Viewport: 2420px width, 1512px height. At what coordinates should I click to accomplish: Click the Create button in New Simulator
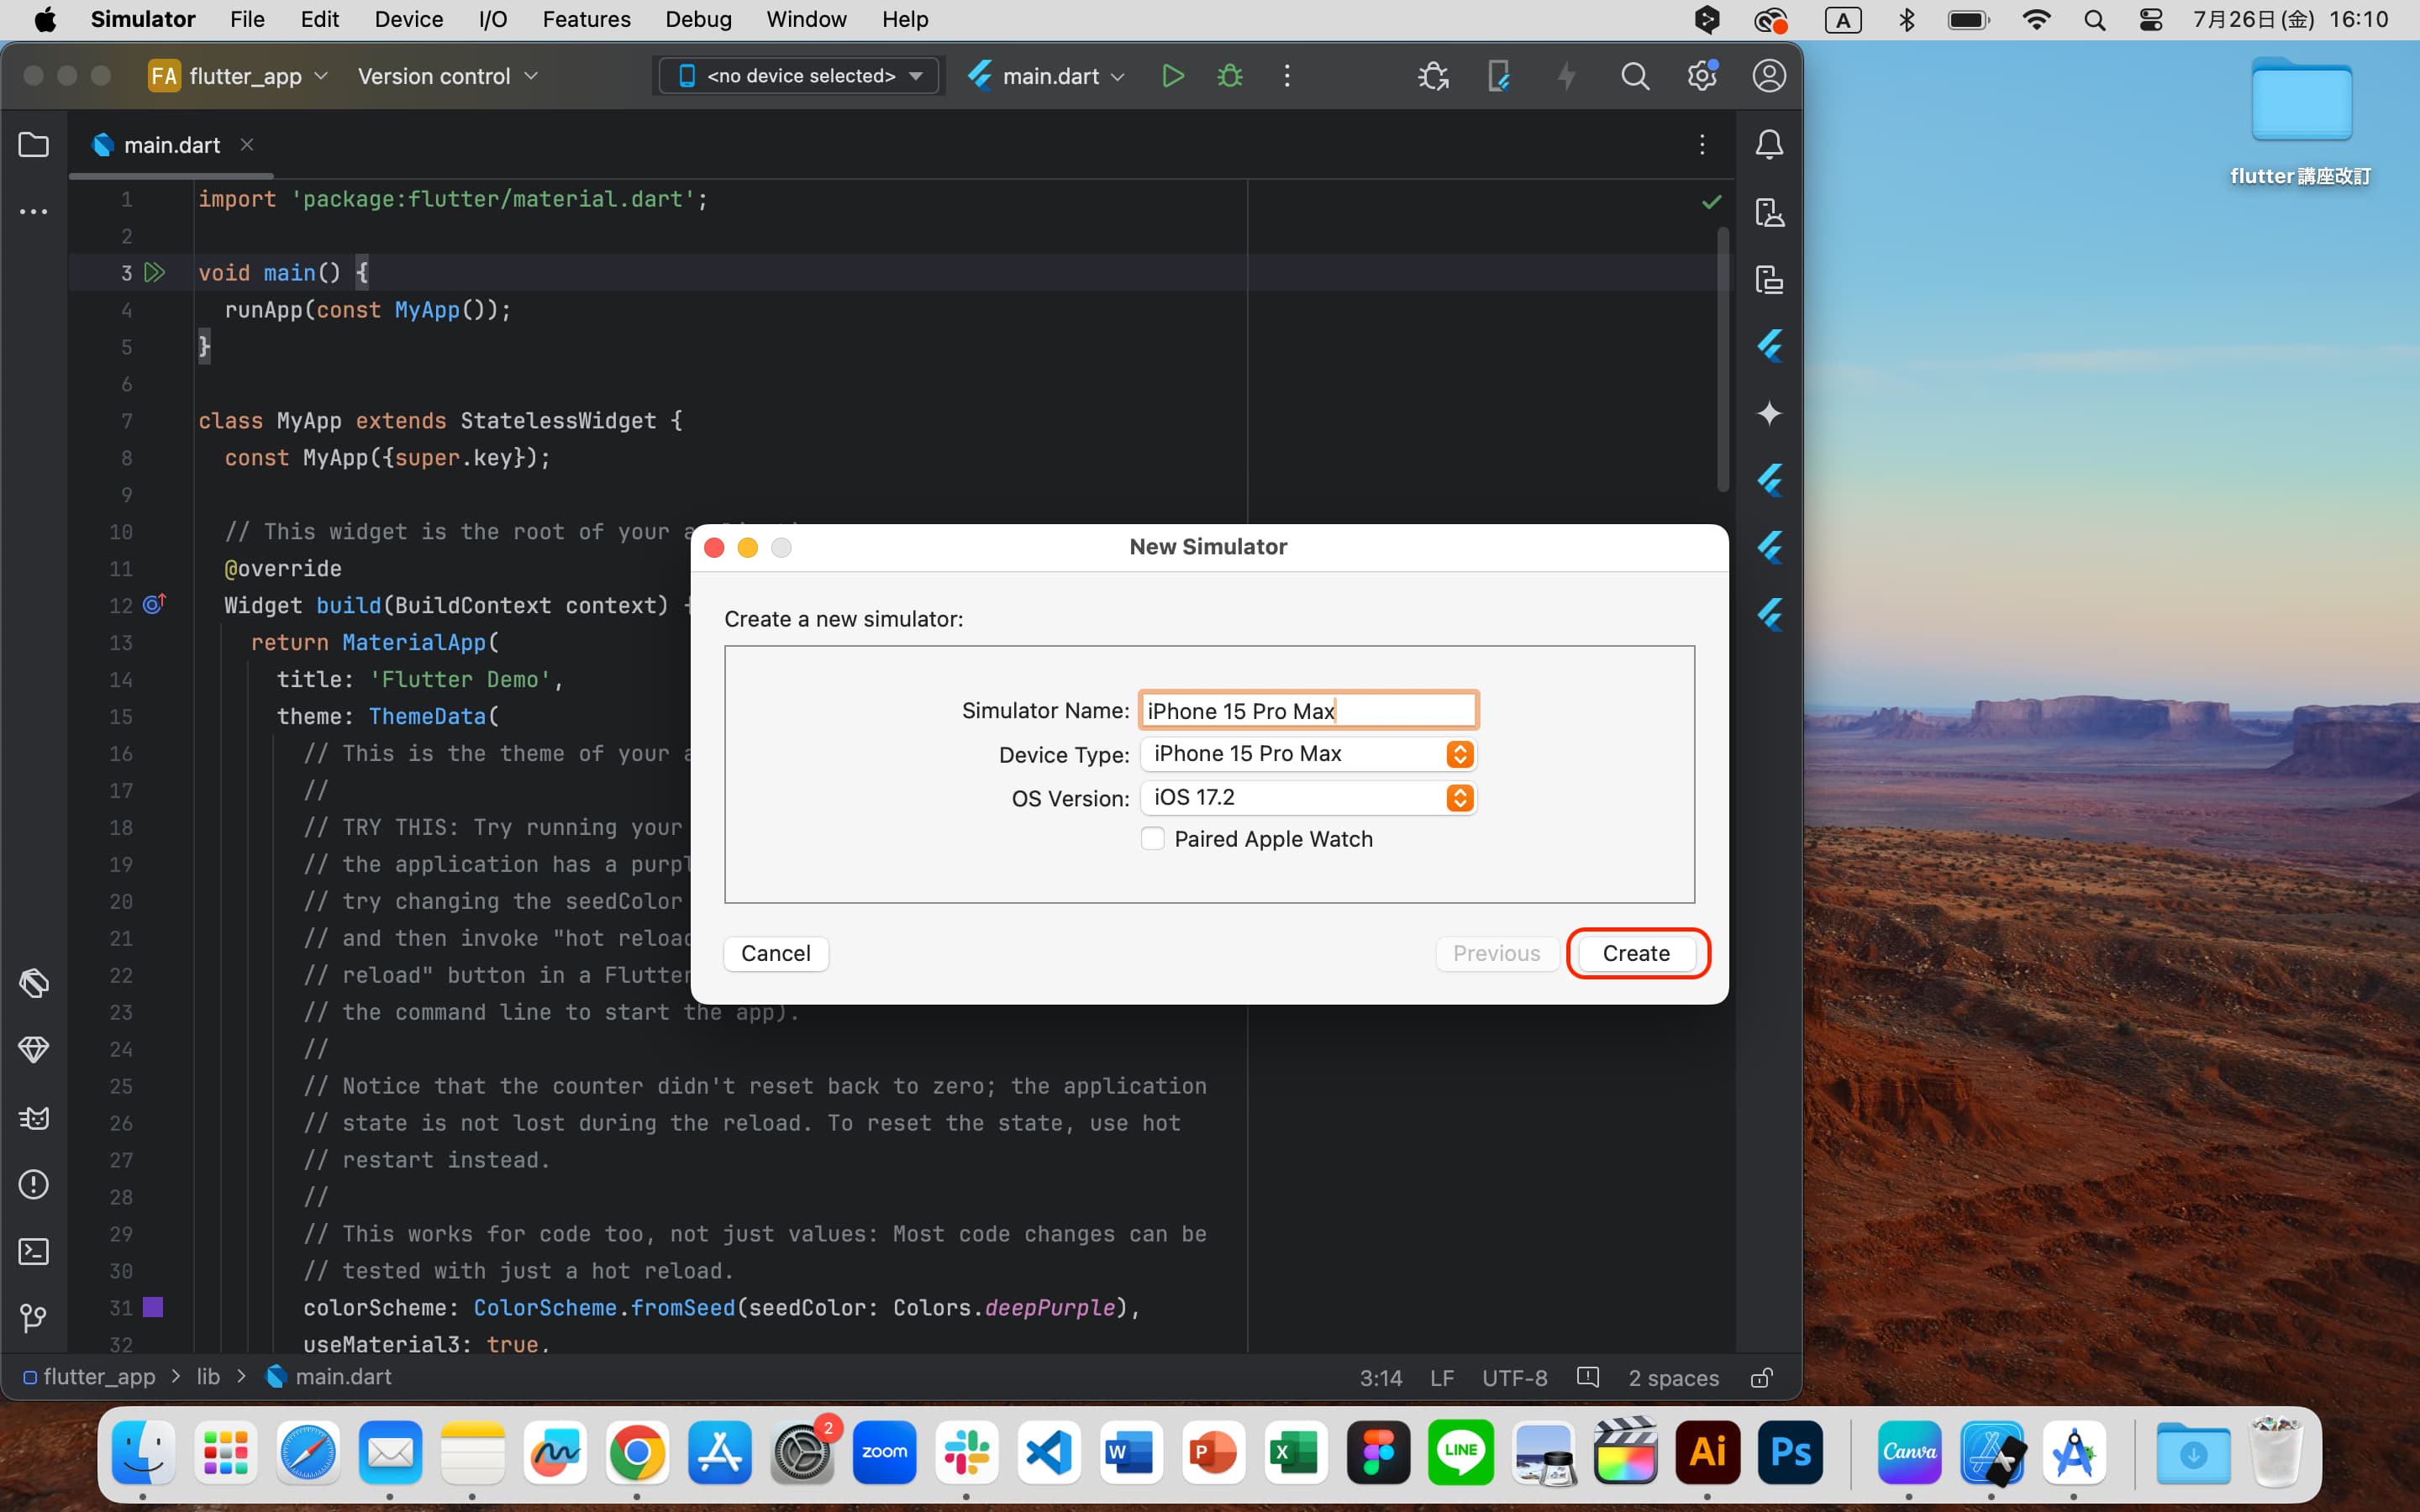coord(1636,953)
